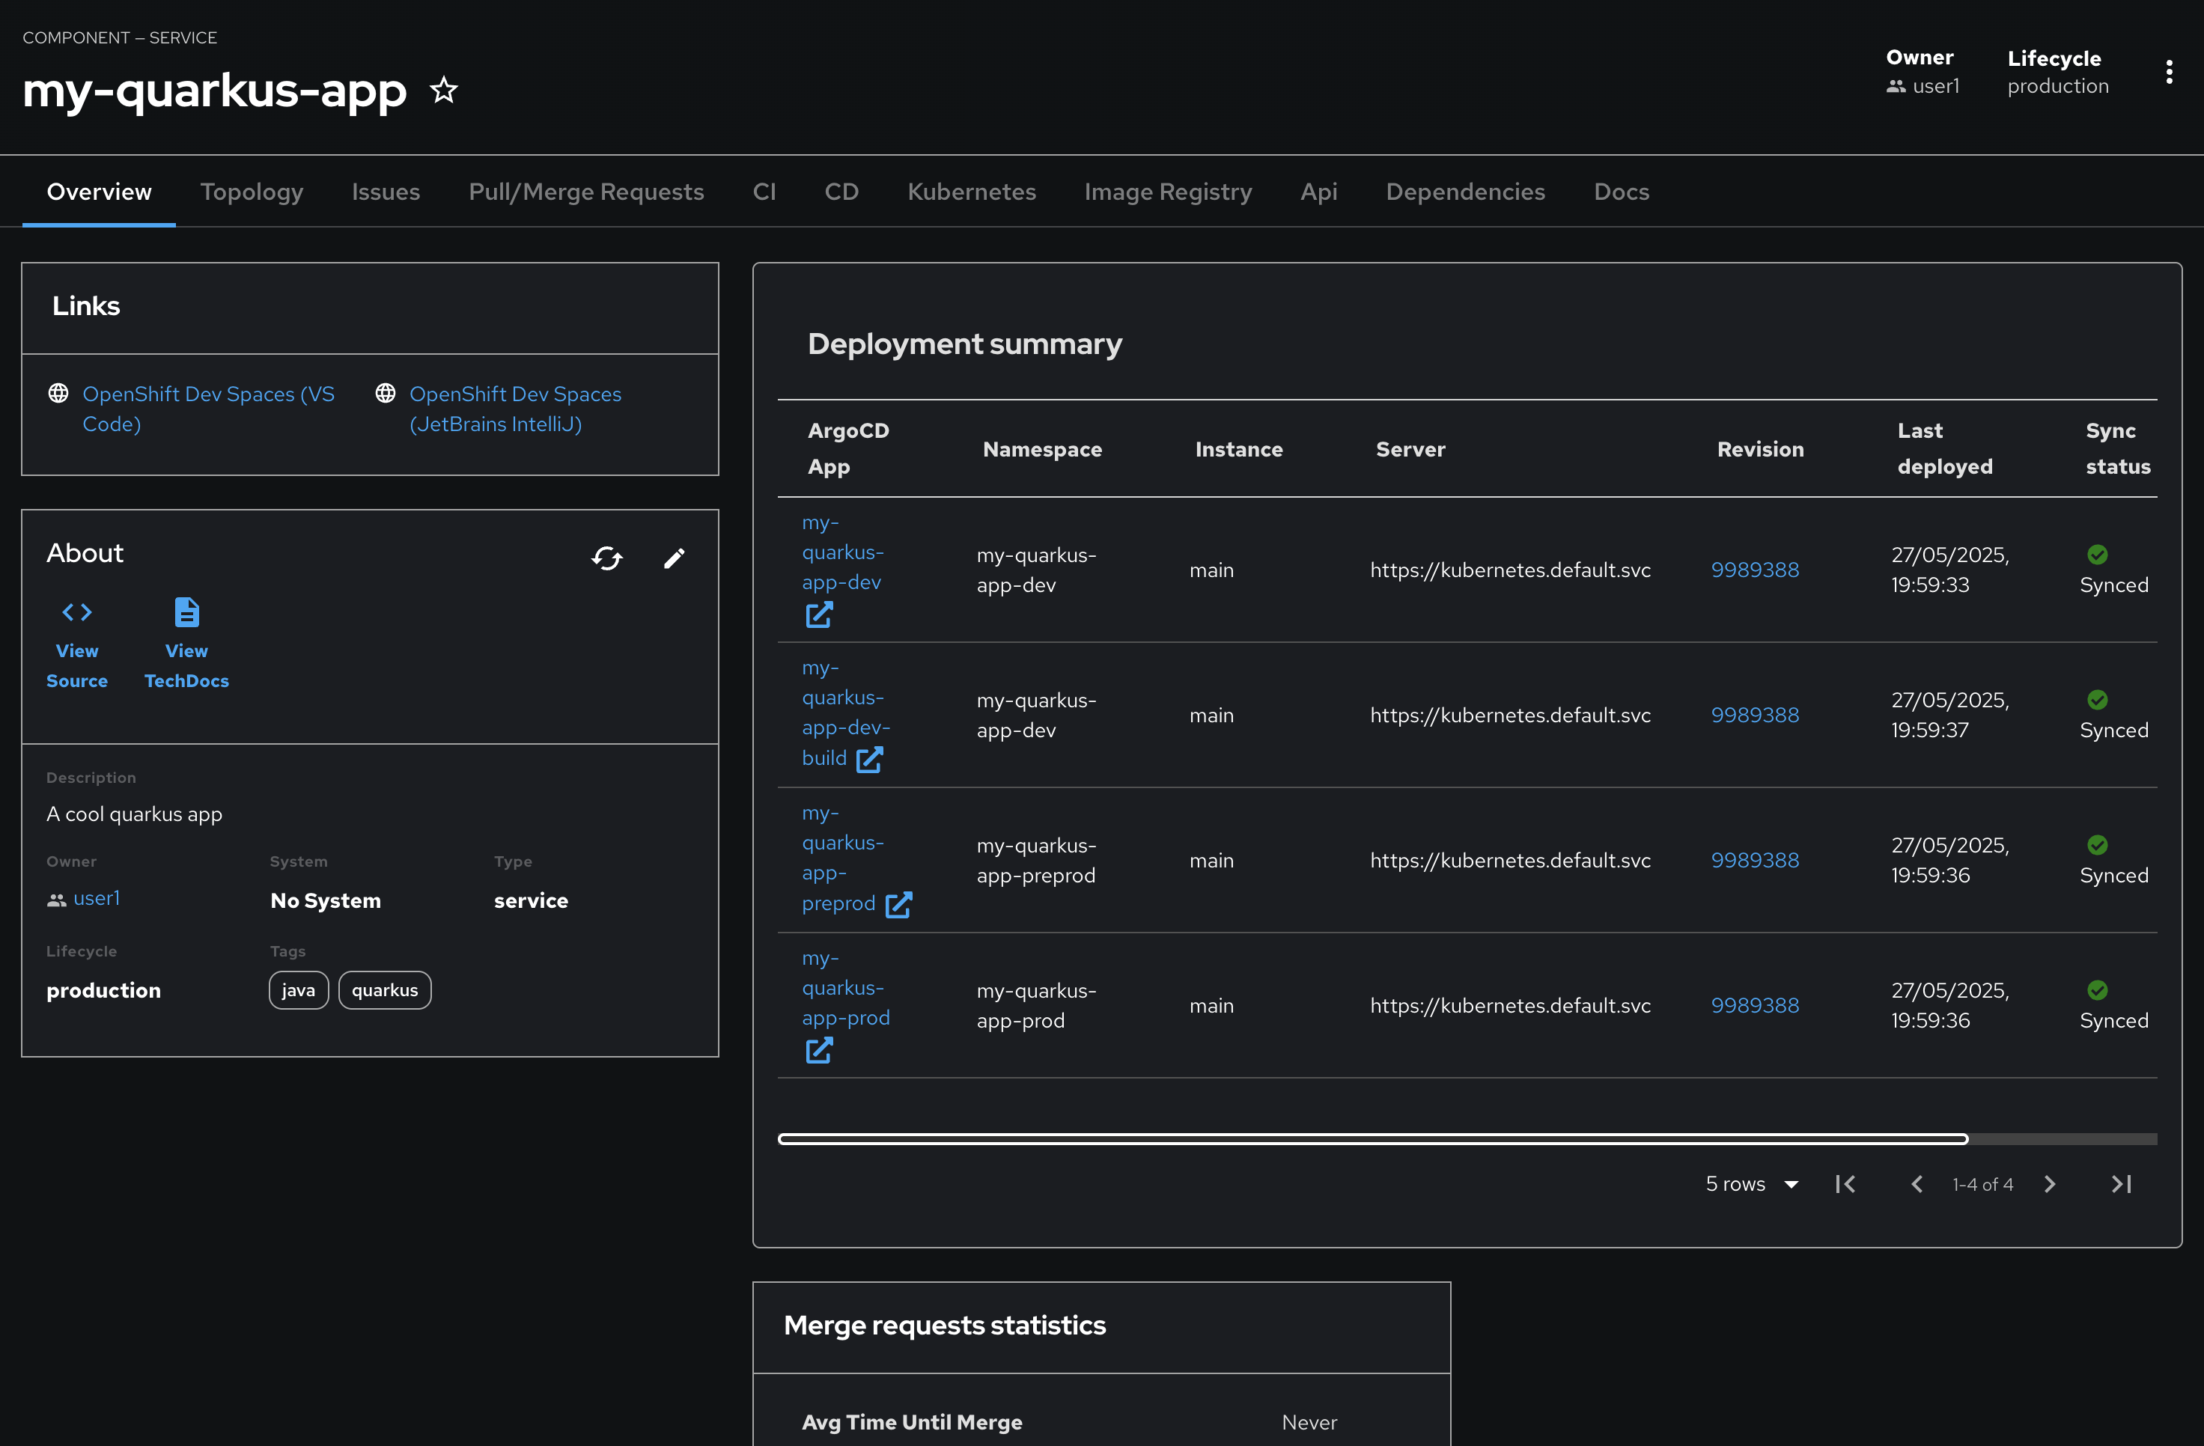Click the Sync status column header

(x=2118, y=449)
